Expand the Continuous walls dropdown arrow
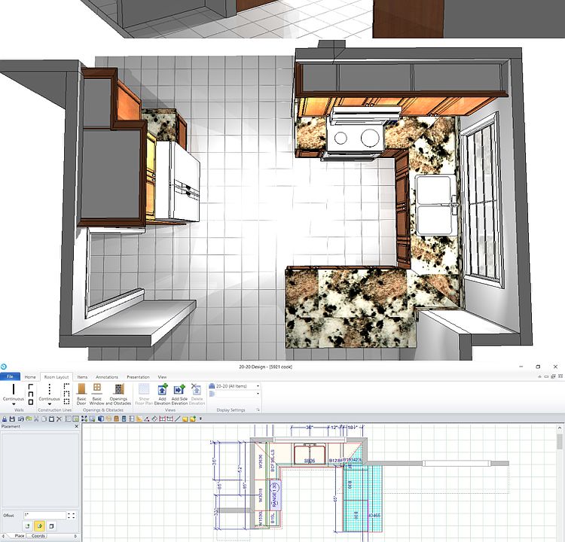Screen dimensions: 565x542 tap(14, 404)
